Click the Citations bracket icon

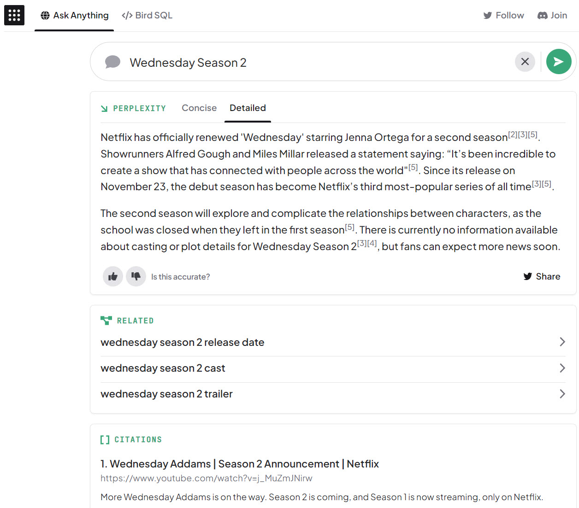point(105,439)
